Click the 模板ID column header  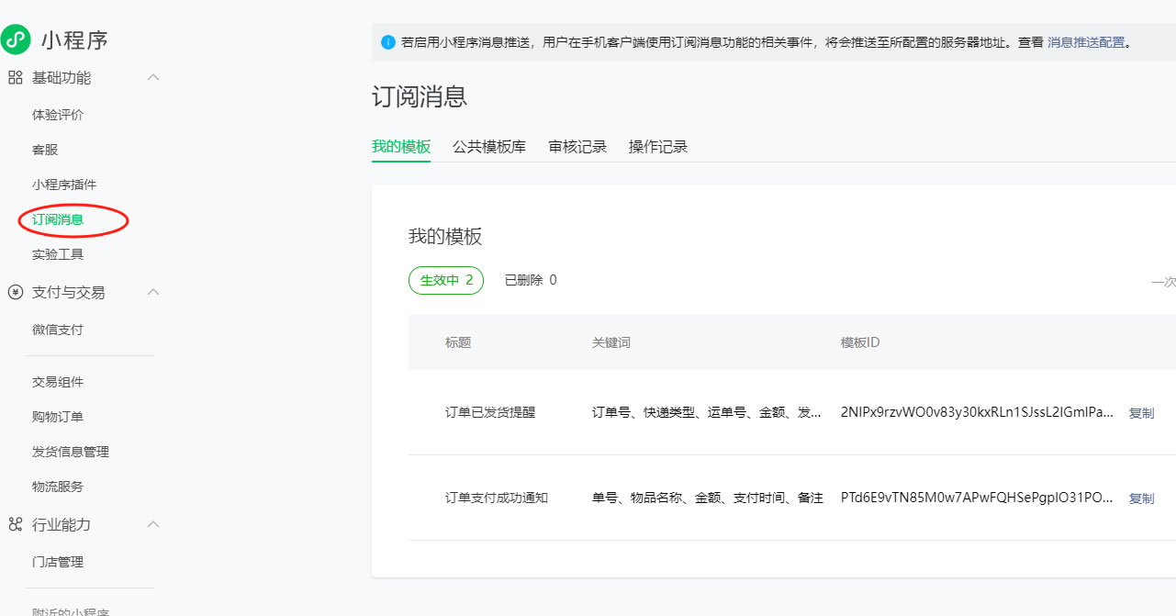tap(860, 342)
